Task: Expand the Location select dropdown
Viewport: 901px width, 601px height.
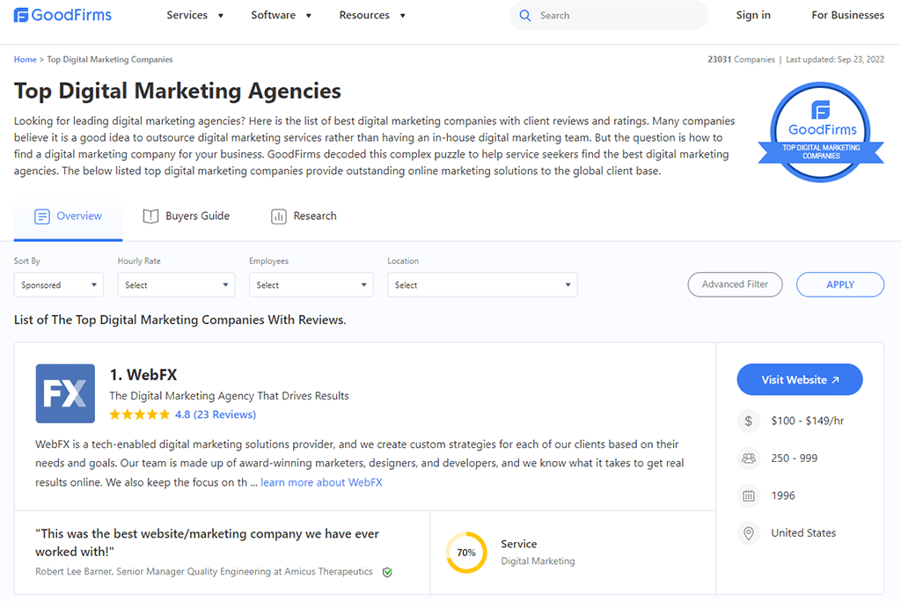Action: [x=482, y=285]
